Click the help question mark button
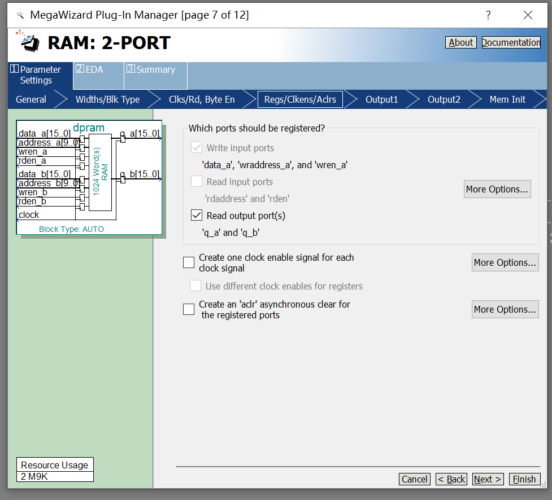Screen dimensions: 552x500 coord(488,15)
